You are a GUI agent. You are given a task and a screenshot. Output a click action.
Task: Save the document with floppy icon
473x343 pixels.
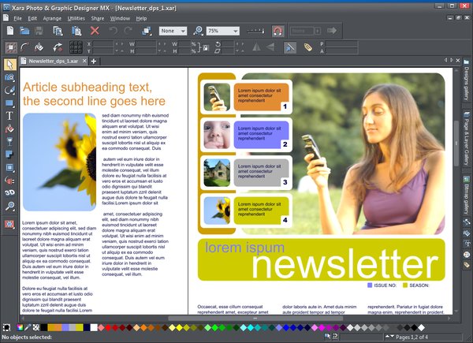(x=39, y=31)
